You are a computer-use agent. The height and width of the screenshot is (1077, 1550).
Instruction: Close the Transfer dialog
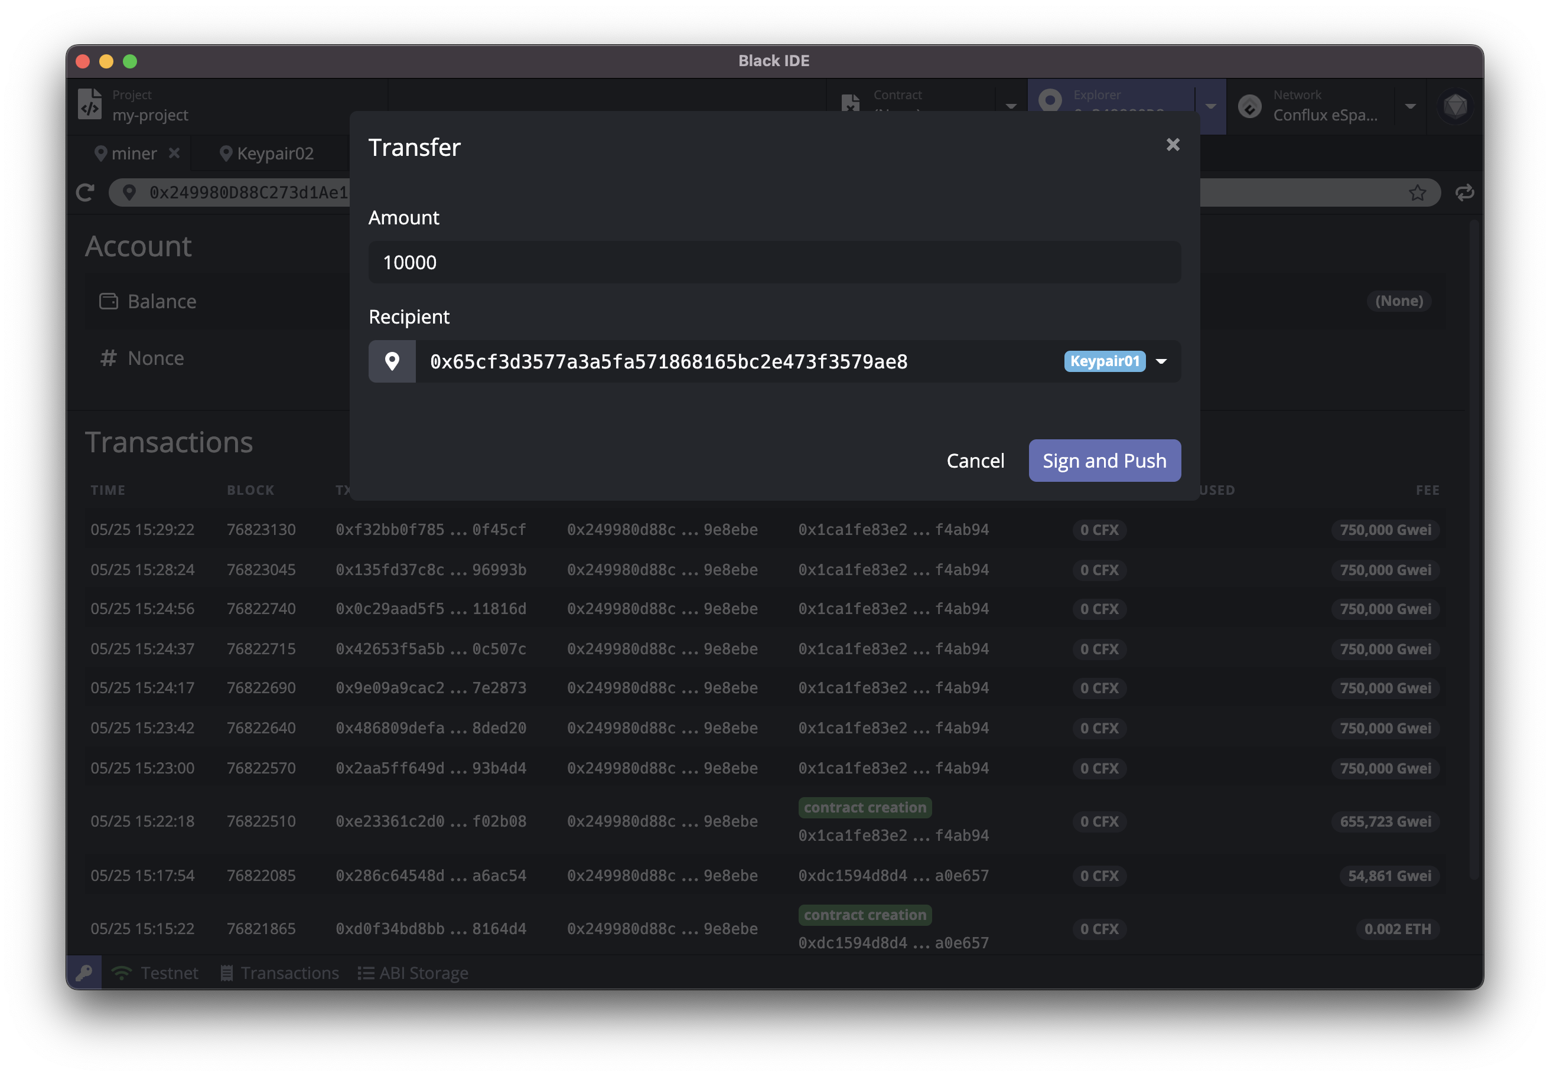(x=1173, y=145)
